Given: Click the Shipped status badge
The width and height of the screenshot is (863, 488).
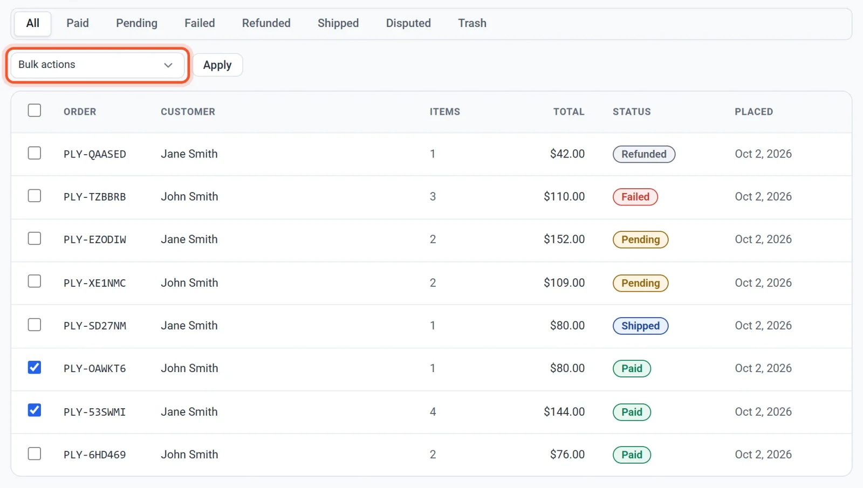Looking at the screenshot, I should tap(640, 326).
